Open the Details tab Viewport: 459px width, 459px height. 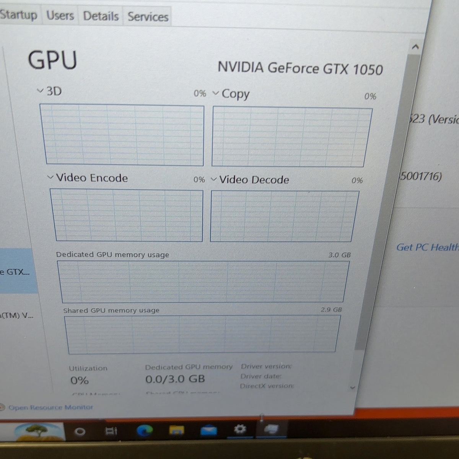point(101,16)
